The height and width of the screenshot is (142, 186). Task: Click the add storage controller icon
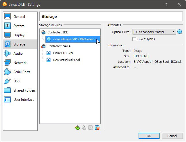[x=77, y=128]
